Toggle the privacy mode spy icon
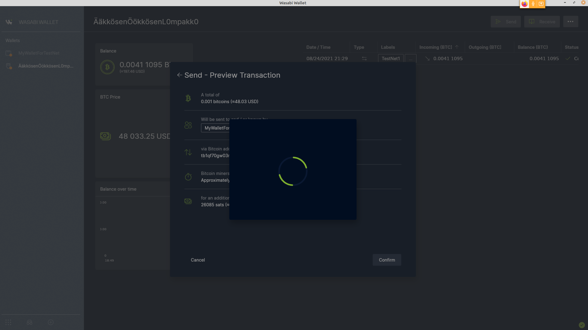This screenshot has width=588, height=330. click(30, 322)
